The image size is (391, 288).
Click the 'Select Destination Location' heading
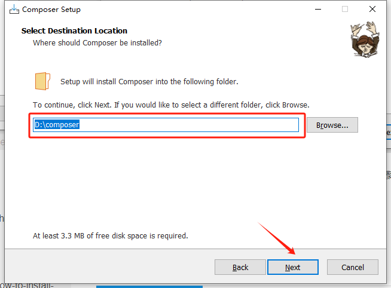pos(74,30)
